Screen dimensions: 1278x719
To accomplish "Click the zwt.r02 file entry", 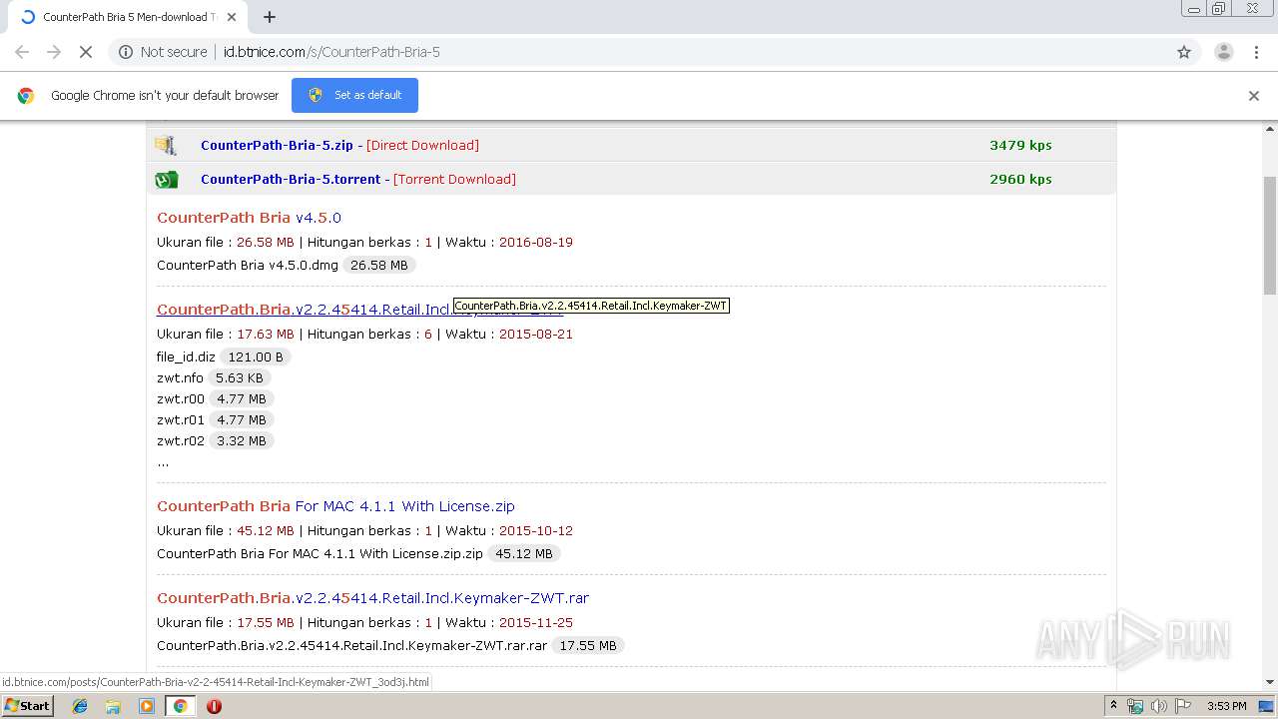I will (181, 441).
